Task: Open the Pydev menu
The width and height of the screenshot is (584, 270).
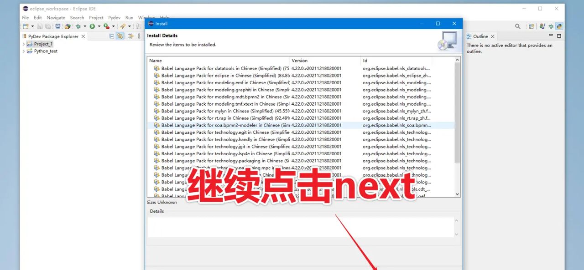Action: click(114, 18)
